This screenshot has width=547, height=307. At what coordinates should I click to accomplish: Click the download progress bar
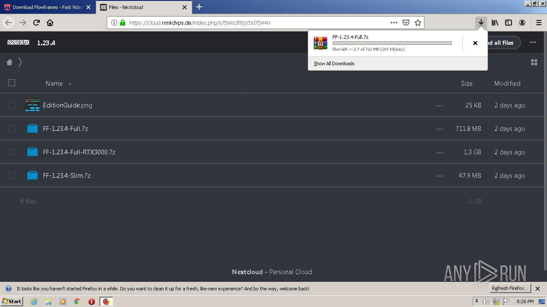pyautogui.click(x=392, y=43)
